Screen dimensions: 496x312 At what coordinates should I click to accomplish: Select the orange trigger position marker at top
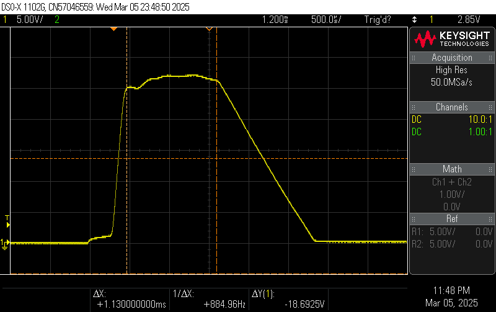(x=114, y=29)
